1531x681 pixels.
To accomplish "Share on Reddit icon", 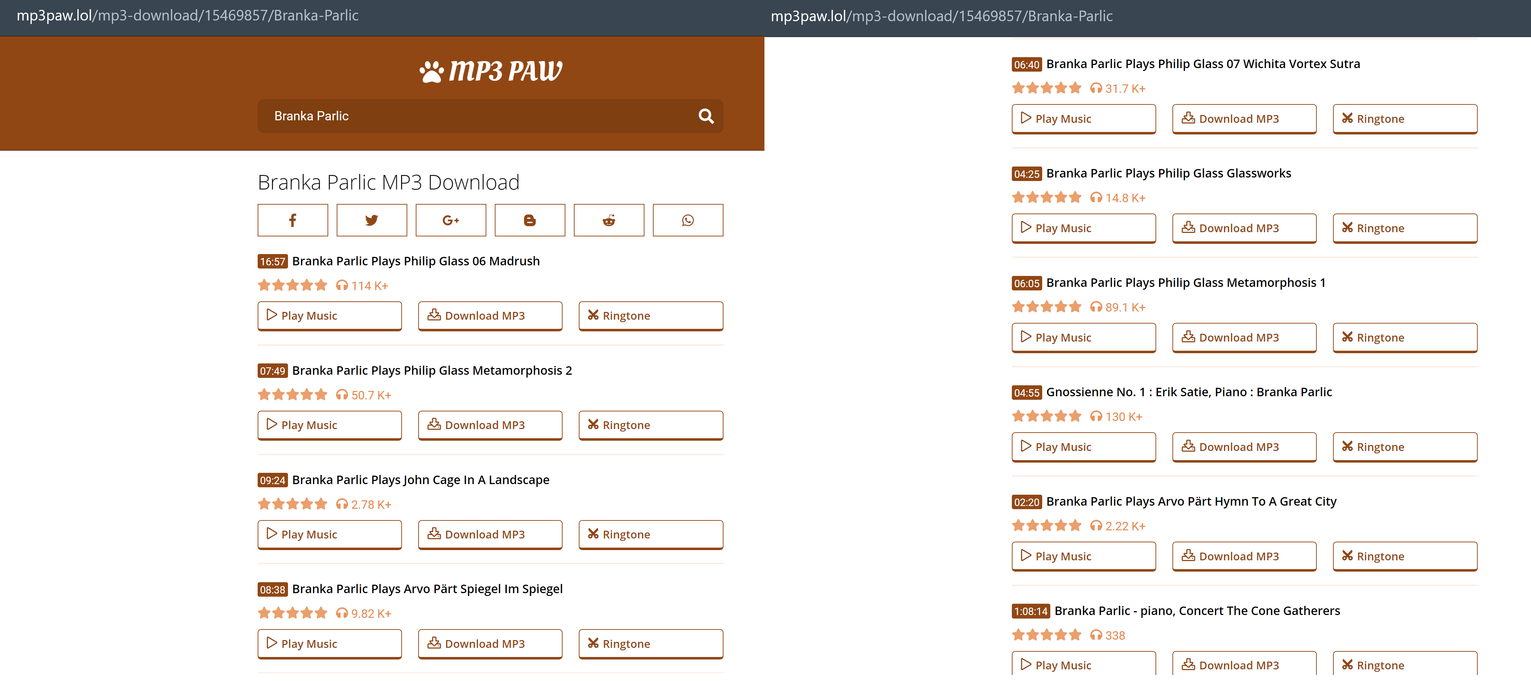I will pyautogui.click(x=608, y=221).
